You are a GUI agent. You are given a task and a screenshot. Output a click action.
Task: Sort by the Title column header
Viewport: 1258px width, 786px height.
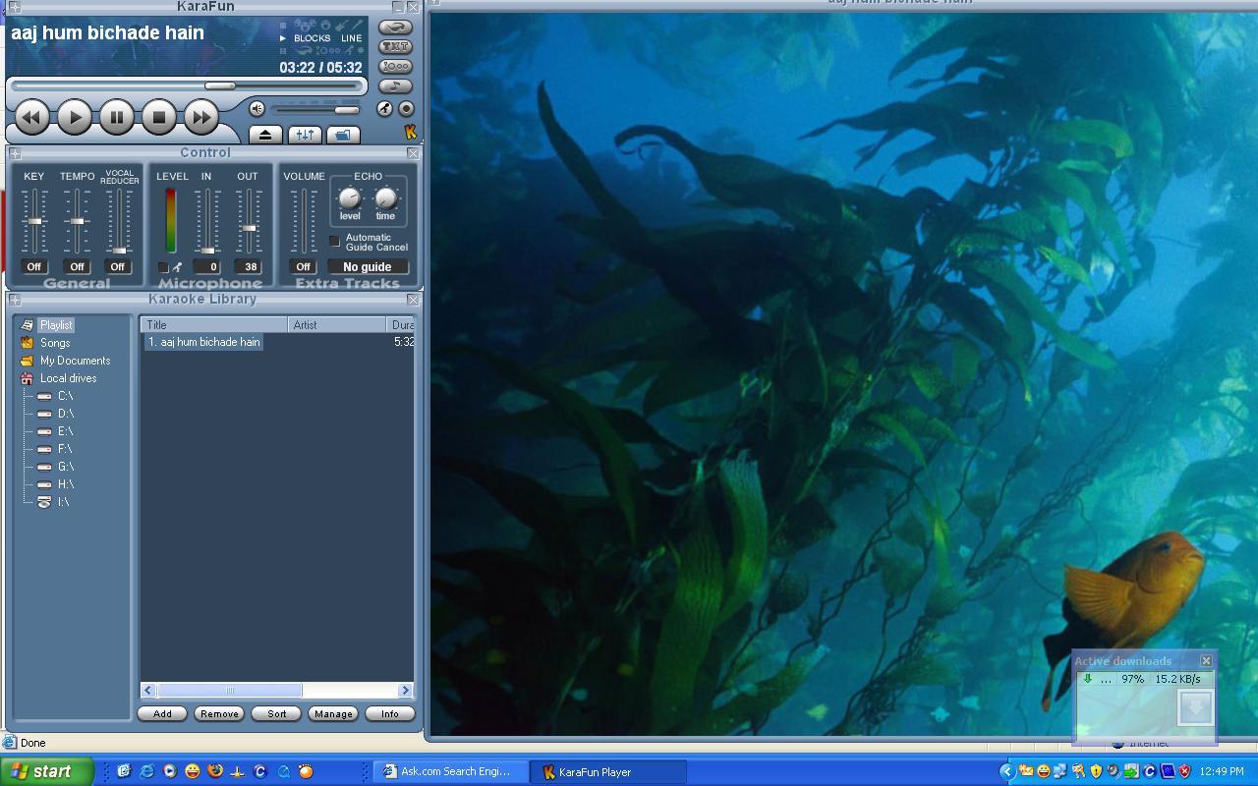click(214, 325)
